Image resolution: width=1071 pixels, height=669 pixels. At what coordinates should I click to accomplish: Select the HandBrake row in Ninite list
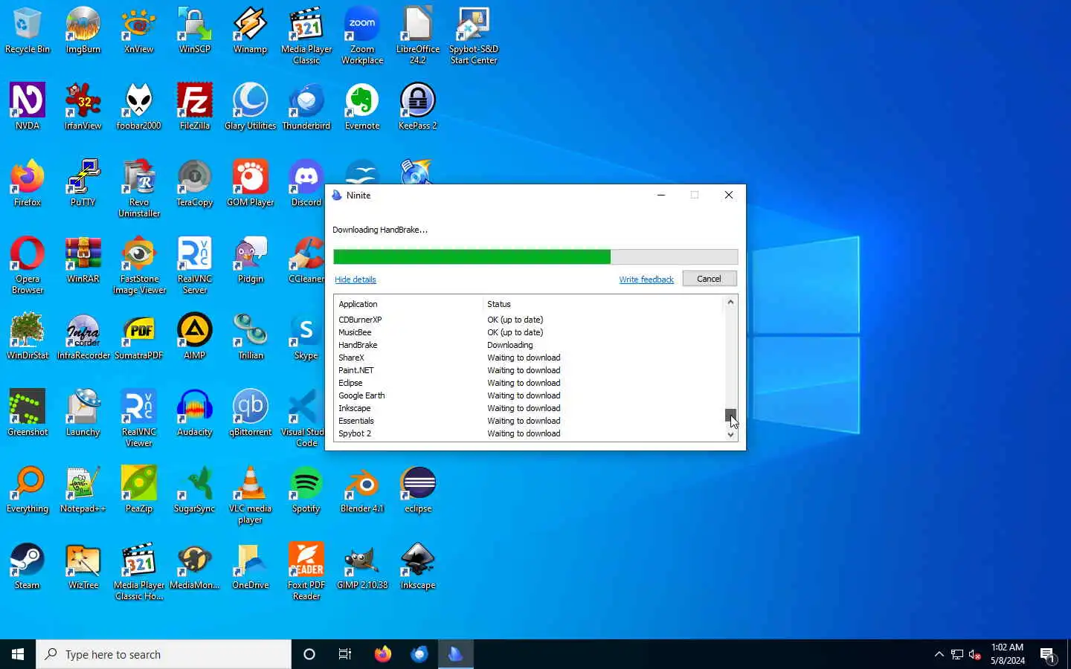(x=529, y=345)
